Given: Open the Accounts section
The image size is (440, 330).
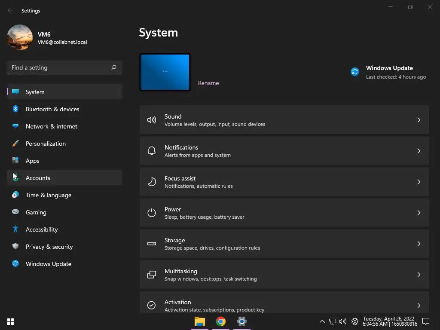Looking at the screenshot, I should 64,177.
